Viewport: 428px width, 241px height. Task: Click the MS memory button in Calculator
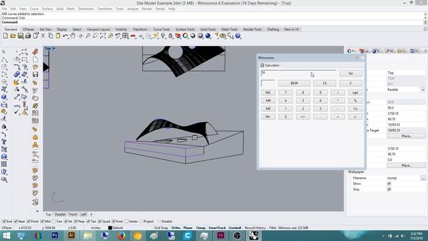[268, 108]
